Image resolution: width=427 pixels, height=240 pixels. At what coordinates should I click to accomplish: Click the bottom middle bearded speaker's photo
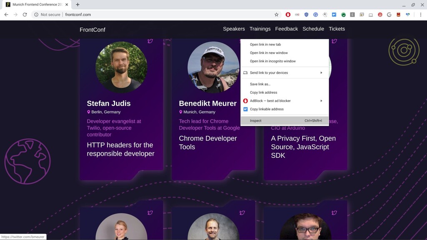tap(213, 226)
